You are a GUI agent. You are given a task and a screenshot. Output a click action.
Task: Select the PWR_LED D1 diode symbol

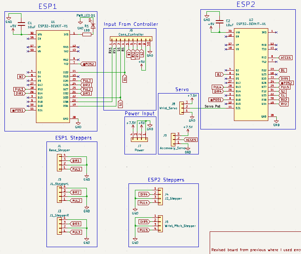point(93,26)
